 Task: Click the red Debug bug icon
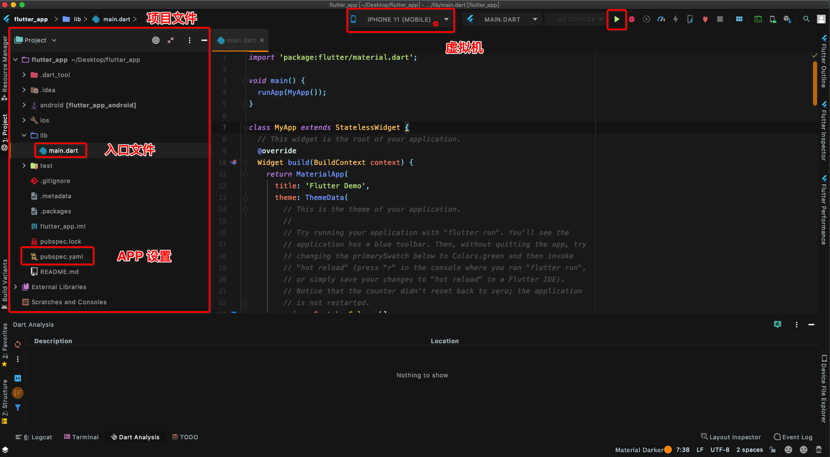[x=632, y=19]
